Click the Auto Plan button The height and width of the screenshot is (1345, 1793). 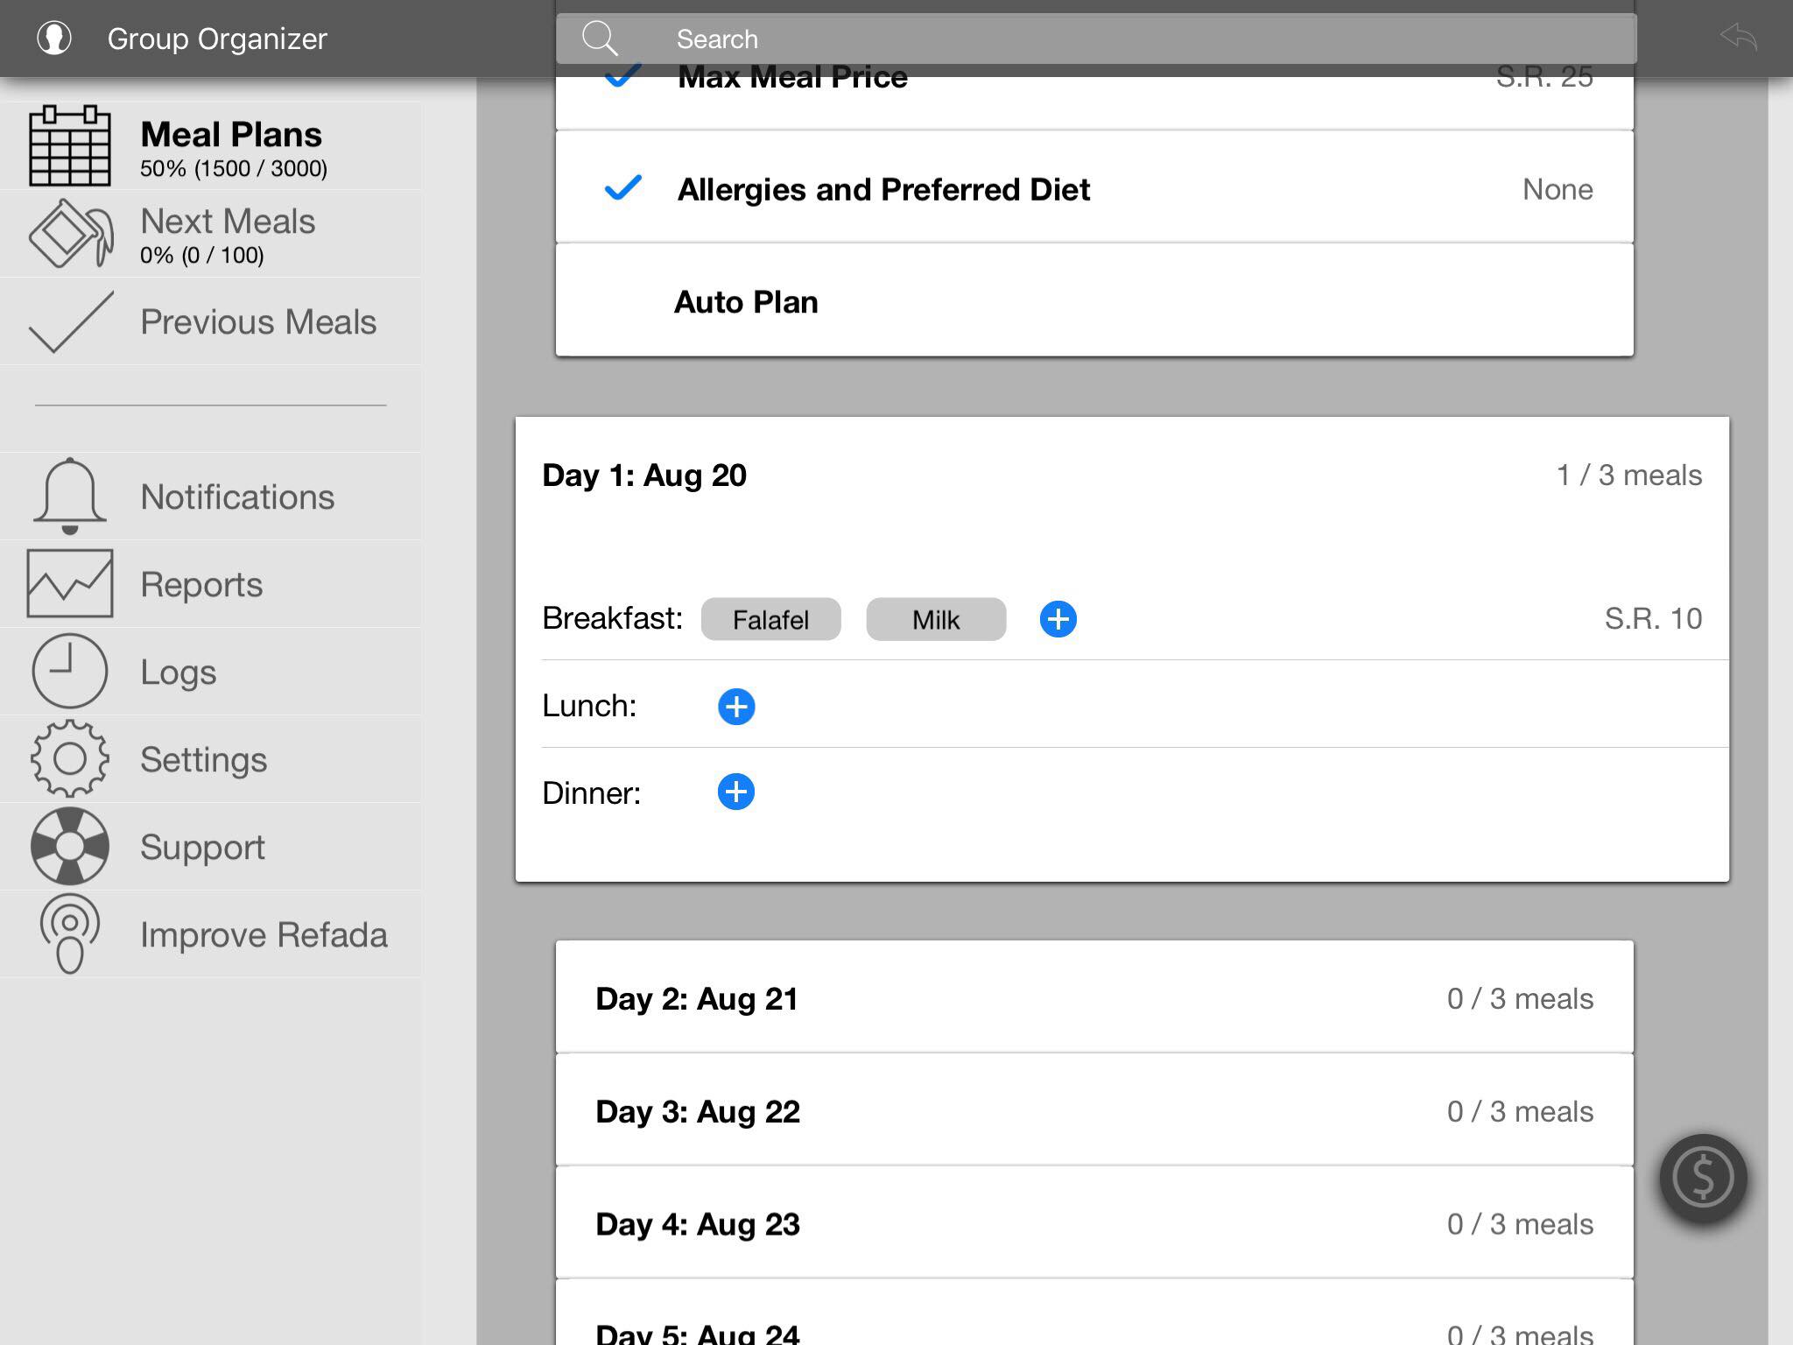pos(746,302)
